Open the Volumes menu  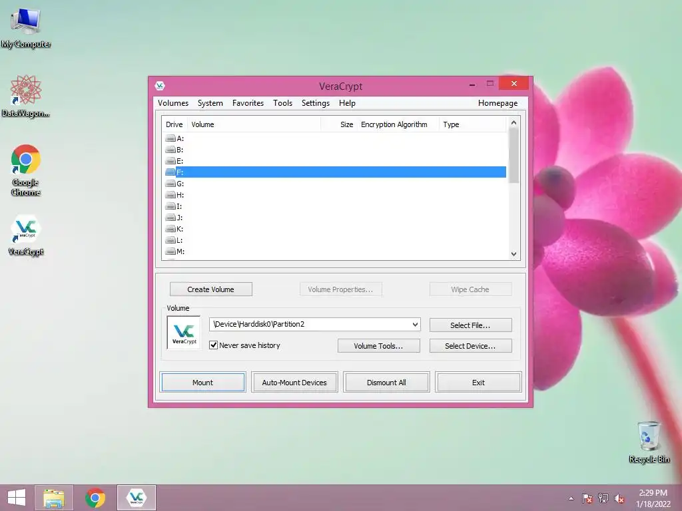point(173,103)
